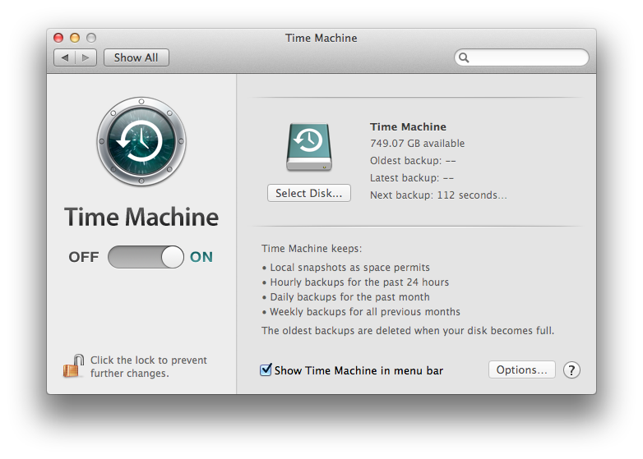Click the green Time Machine backup disk icon
The image size is (643, 459).
[309, 147]
